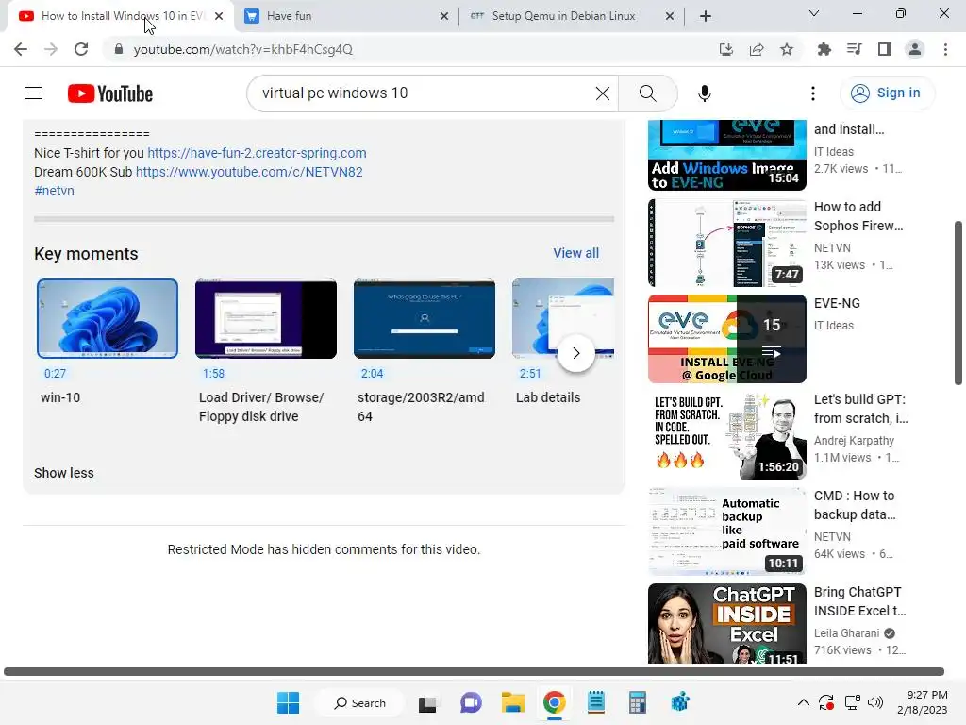This screenshot has height=725, width=966.
Task: Go forward in browser history
Action: pos(51,49)
